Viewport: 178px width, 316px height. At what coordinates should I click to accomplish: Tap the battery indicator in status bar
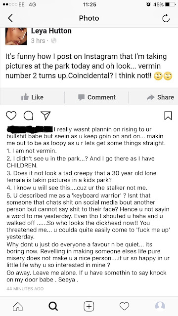170,4
